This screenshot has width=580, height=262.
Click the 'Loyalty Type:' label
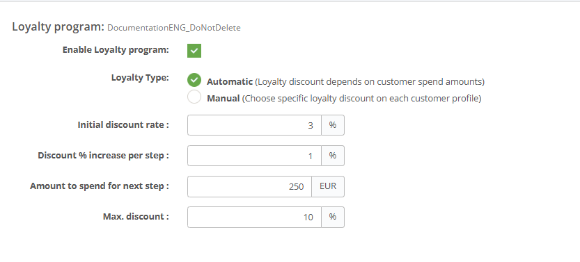click(x=140, y=78)
